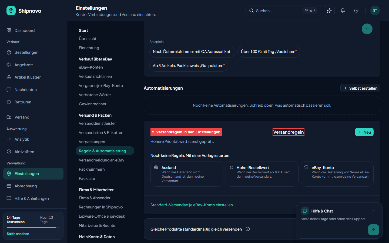This screenshot has width=389, height=243.
Task: View plans via Tarife ansehen
Action: click(x=18, y=234)
